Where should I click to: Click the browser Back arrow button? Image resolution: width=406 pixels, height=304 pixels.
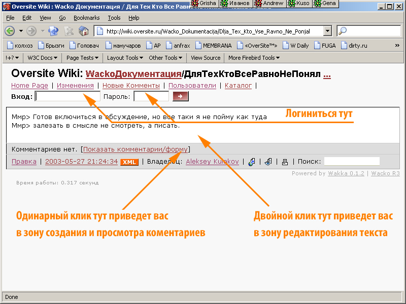[10, 31]
